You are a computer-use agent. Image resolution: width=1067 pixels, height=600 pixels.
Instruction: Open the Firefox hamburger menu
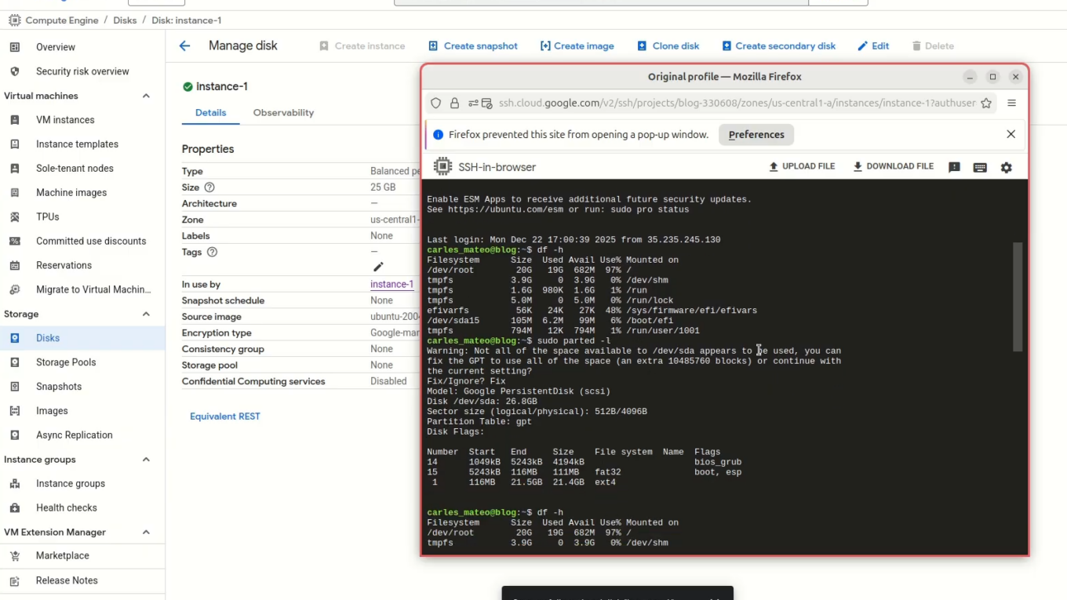click(x=1011, y=103)
